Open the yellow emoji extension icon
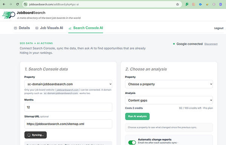The image size is (226, 145). tap(207, 4)
